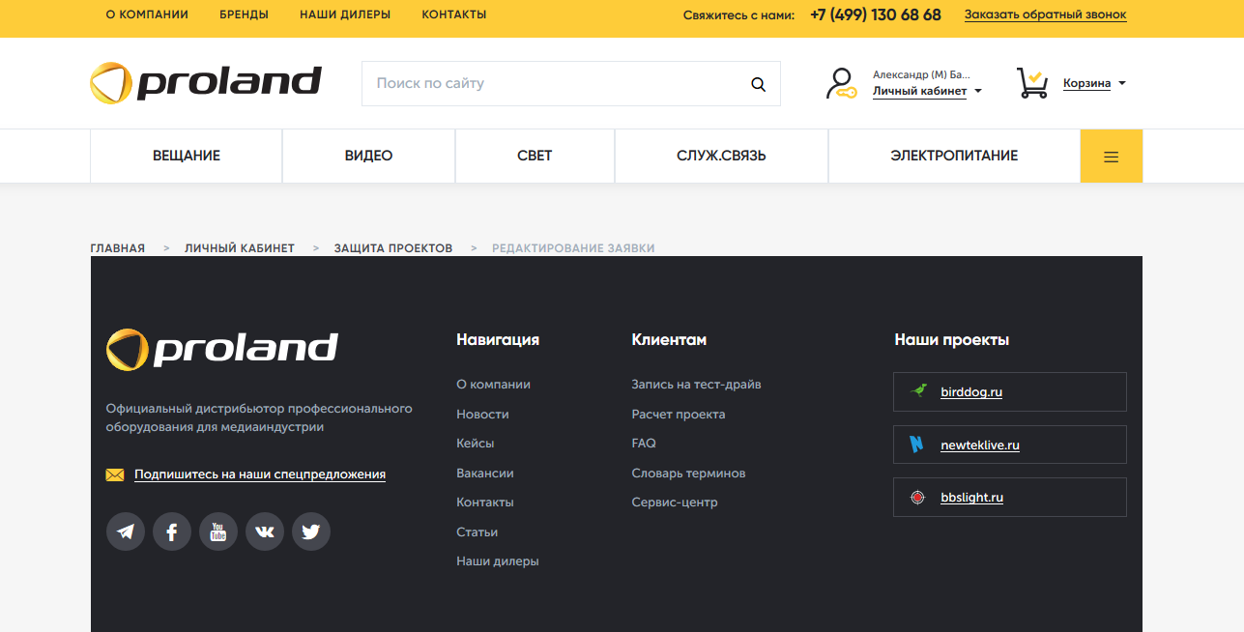Image resolution: width=1244 pixels, height=632 pixels.
Task: Open the YouTube social icon
Action: point(218,531)
